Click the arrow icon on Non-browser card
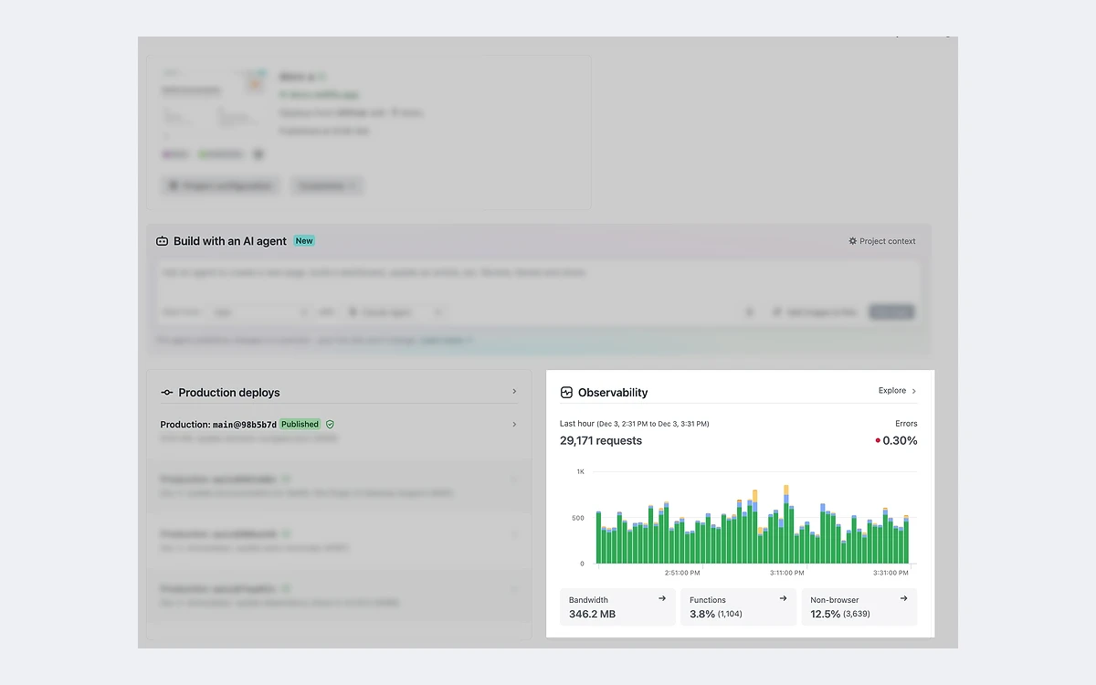This screenshot has width=1096, height=685. [903, 598]
